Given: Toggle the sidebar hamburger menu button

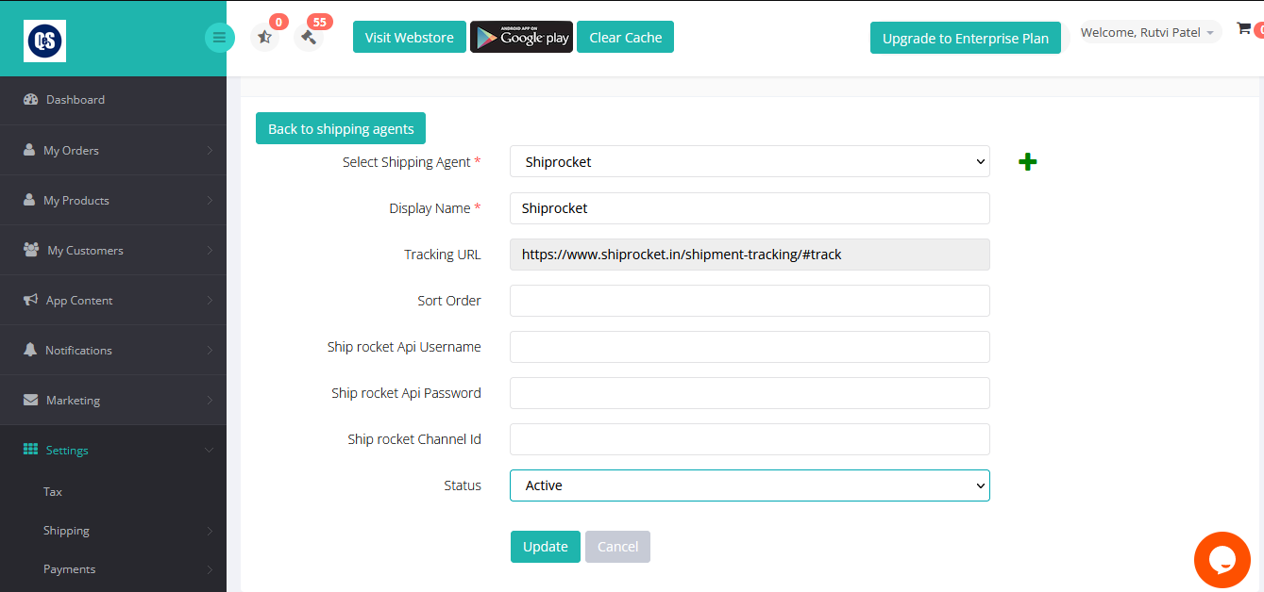Looking at the screenshot, I should [x=220, y=38].
